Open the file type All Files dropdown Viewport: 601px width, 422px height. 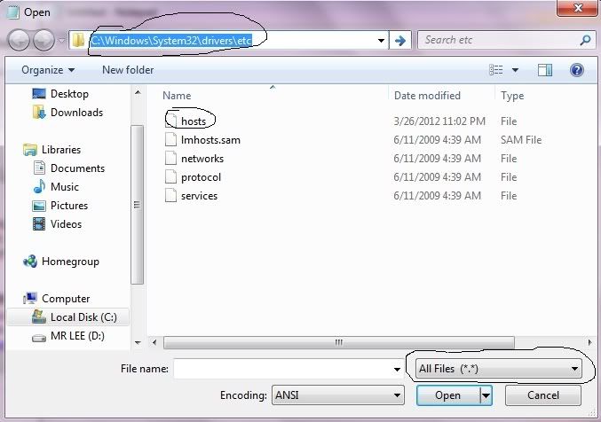click(x=498, y=368)
